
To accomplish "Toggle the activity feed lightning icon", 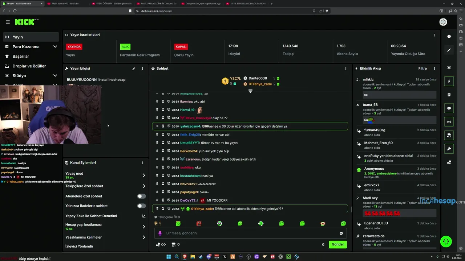I will [x=449, y=81].
